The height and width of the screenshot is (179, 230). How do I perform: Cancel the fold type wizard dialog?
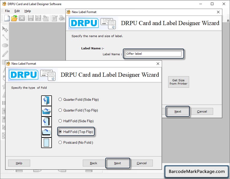142,163
